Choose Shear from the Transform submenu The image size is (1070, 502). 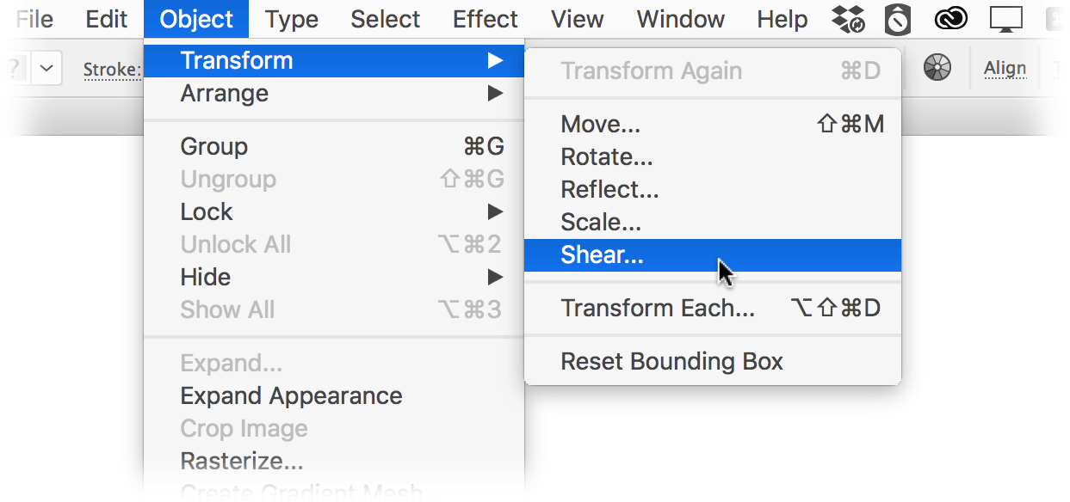coord(713,255)
